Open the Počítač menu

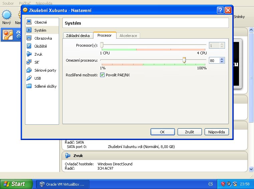25,3
